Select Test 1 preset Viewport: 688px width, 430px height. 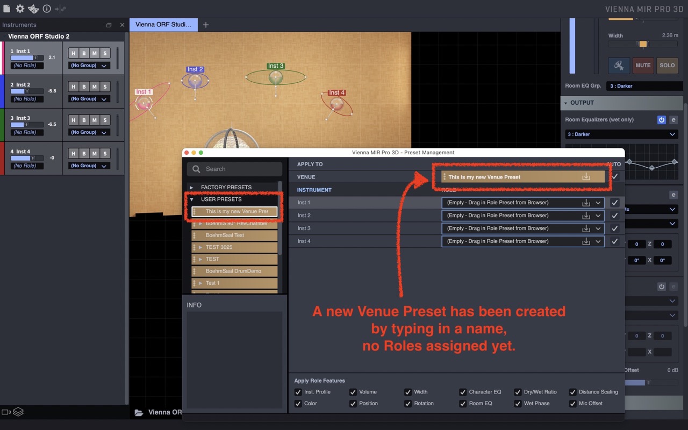point(234,283)
